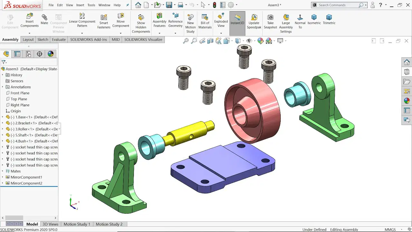Switch to the Sketch tab
Screen dimensions: 412x232
(43, 40)
